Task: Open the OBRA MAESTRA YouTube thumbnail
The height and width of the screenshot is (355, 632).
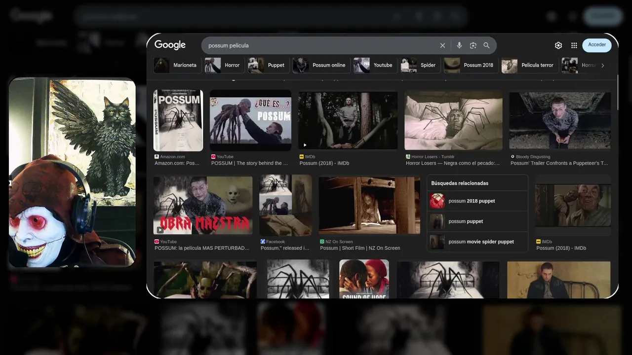Action: (x=203, y=205)
